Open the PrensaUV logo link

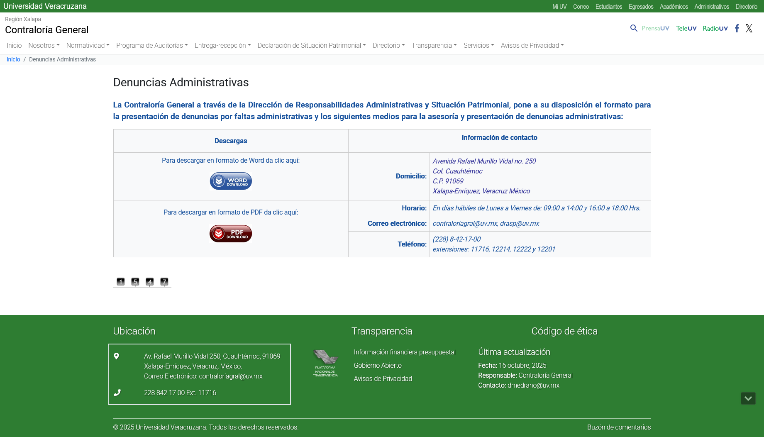pyautogui.click(x=655, y=28)
